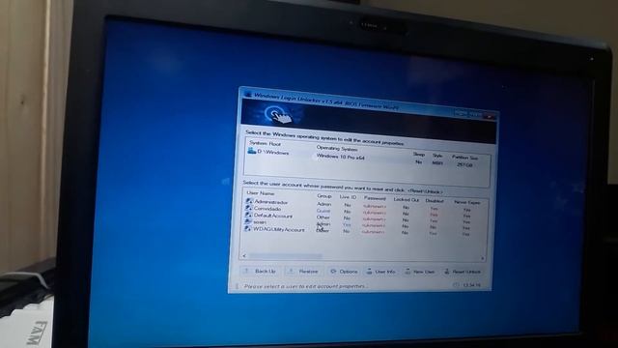The image size is (618, 348).
Task: Click the horizontal scrollbar thumb in user list
Action: 286,256
